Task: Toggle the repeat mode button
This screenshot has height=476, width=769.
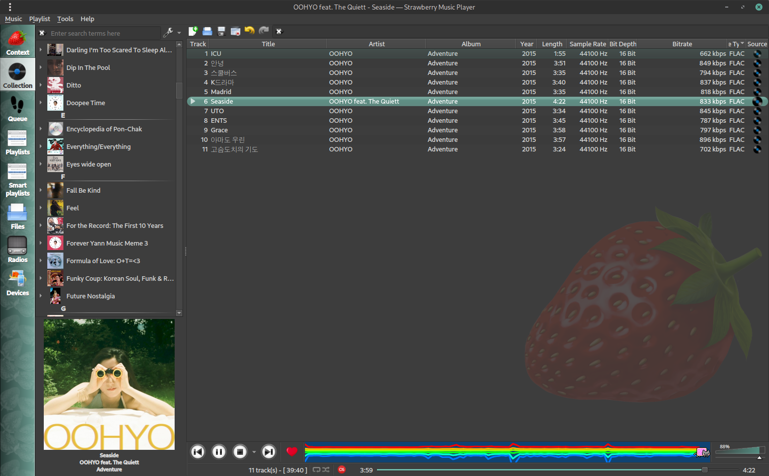Action: [x=317, y=470]
